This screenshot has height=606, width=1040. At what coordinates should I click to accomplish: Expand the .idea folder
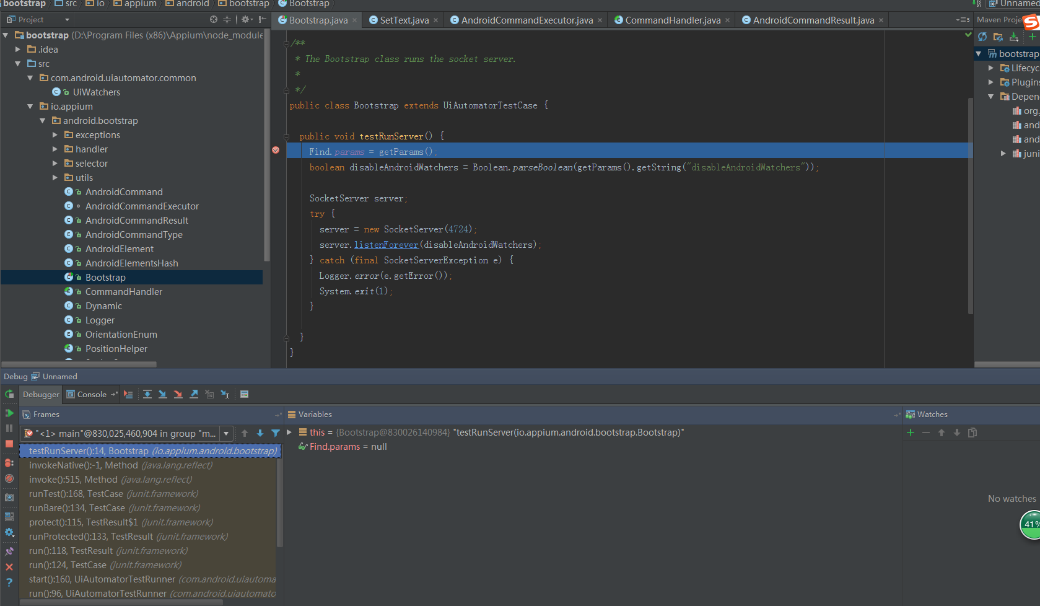tap(18, 49)
